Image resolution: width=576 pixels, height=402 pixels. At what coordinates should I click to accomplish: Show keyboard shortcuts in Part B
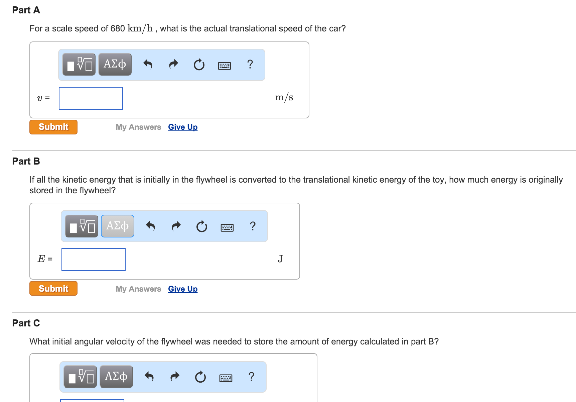click(227, 228)
